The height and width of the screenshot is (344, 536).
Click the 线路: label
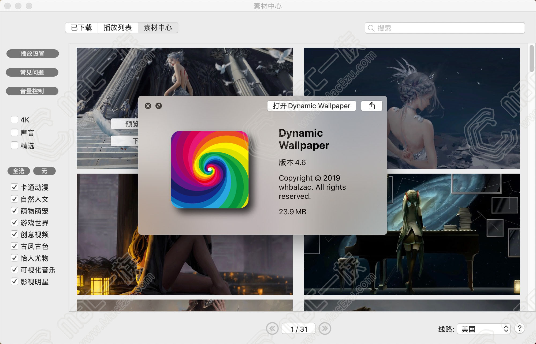click(446, 329)
